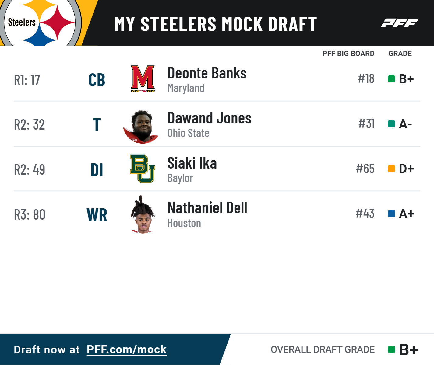Open the PFF.com/mock link
The image size is (434, 365).
click(x=127, y=349)
